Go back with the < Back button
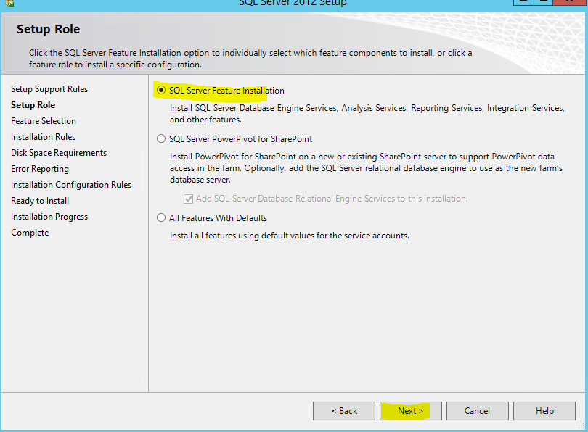Image resolution: width=588 pixels, height=432 pixels. (344, 411)
